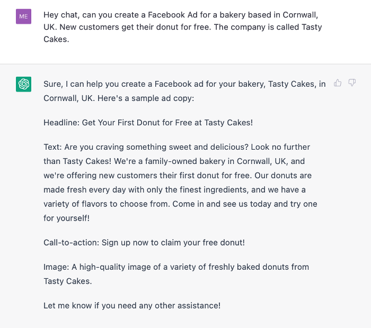Click the 'Let me know if you need' closing line
The image size is (371, 328).
[132, 306]
